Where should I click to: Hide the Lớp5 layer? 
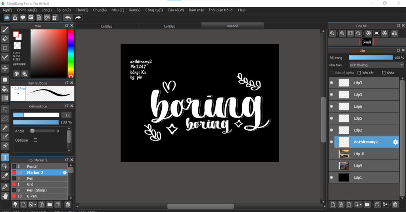331,118
